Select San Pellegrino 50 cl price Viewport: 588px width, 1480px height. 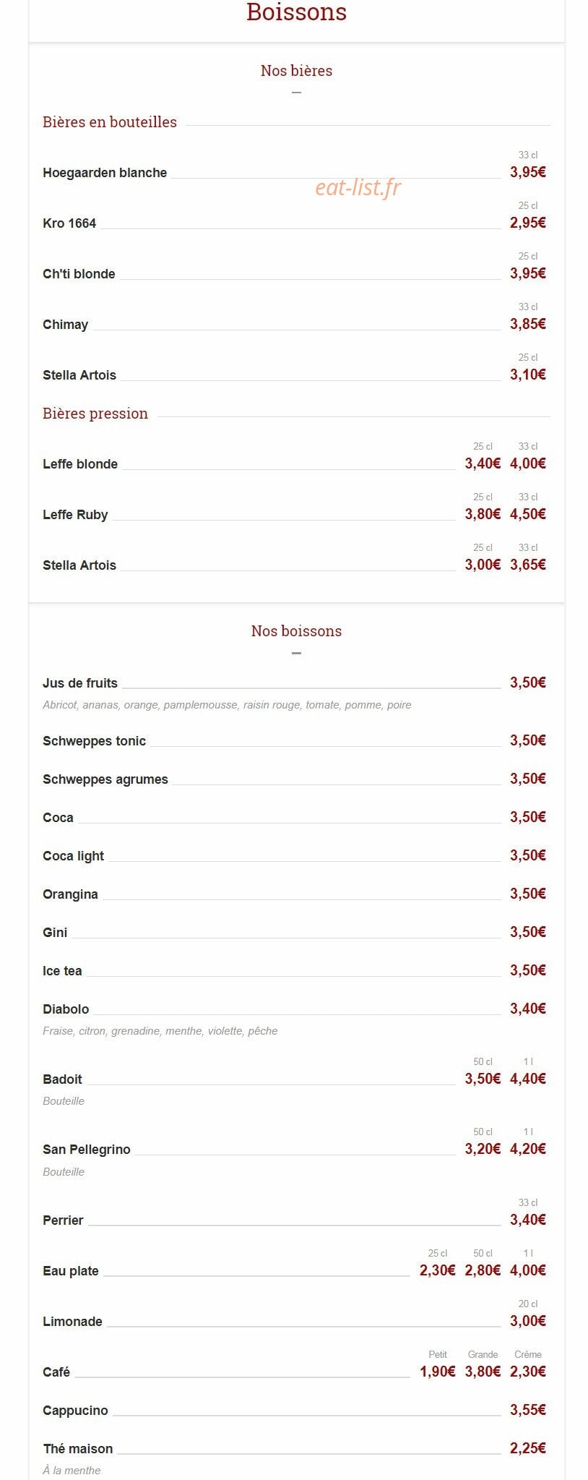(x=483, y=1149)
